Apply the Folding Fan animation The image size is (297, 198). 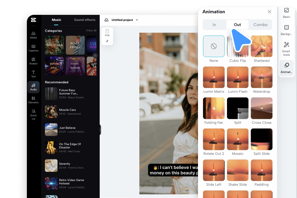(214, 108)
